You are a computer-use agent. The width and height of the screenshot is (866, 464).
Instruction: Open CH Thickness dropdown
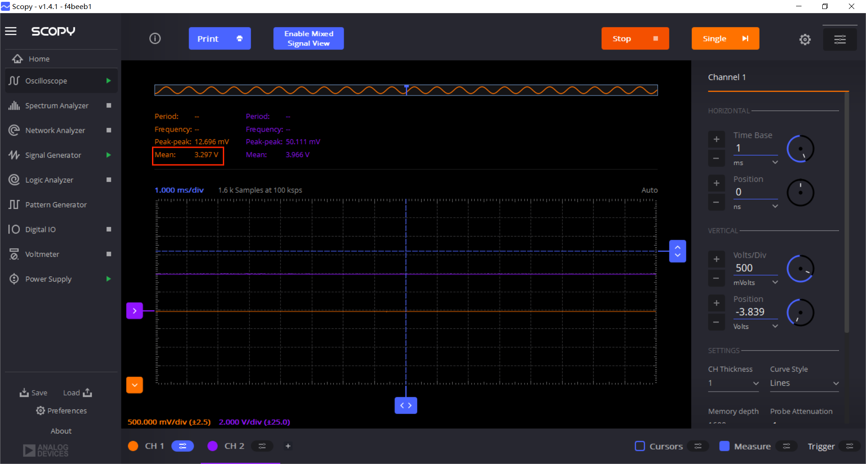coord(733,383)
